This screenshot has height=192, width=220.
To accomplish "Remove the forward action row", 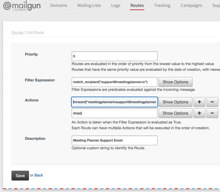I will pos(212,102).
